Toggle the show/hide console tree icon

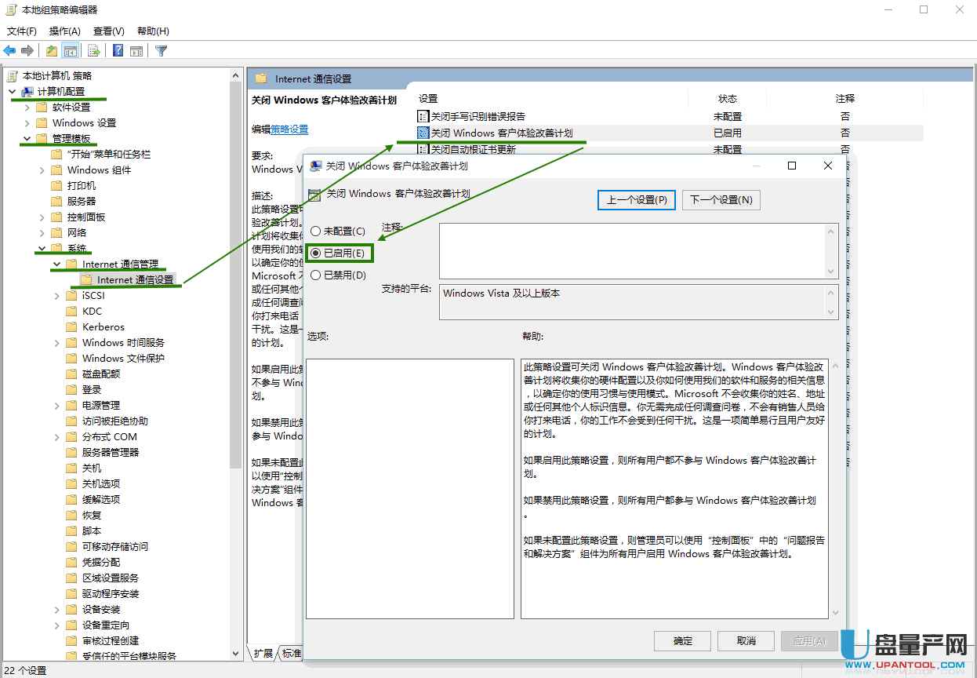(x=71, y=51)
